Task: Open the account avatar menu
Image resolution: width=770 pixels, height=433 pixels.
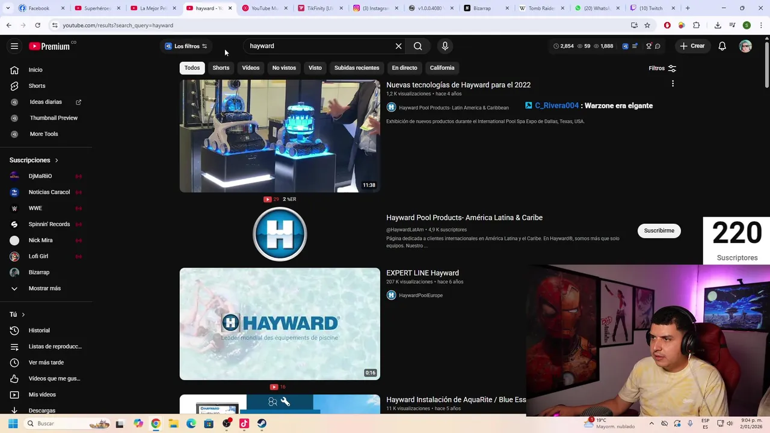Action: click(x=745, y=46)
